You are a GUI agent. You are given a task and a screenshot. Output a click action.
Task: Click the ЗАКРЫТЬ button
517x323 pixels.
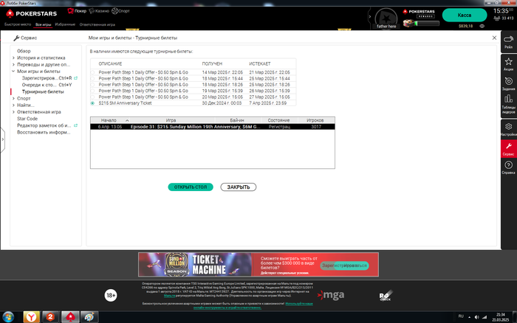[239, 187]
